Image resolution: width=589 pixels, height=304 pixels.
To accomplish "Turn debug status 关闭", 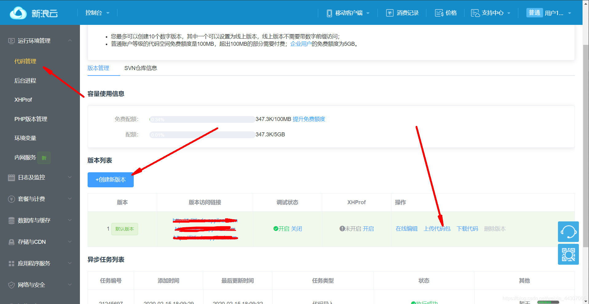I will (x=297, y=229).
